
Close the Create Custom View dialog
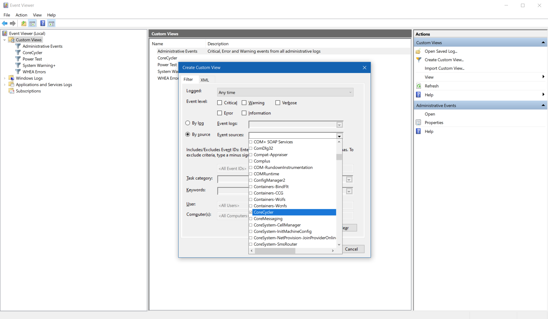coord(365,68)
